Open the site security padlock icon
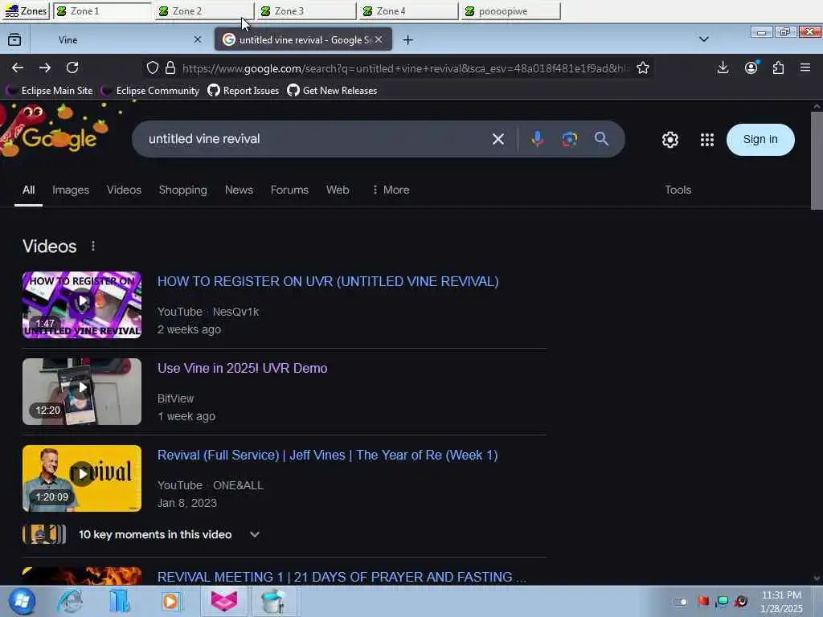823x617 pixels. tap(170, 67)
